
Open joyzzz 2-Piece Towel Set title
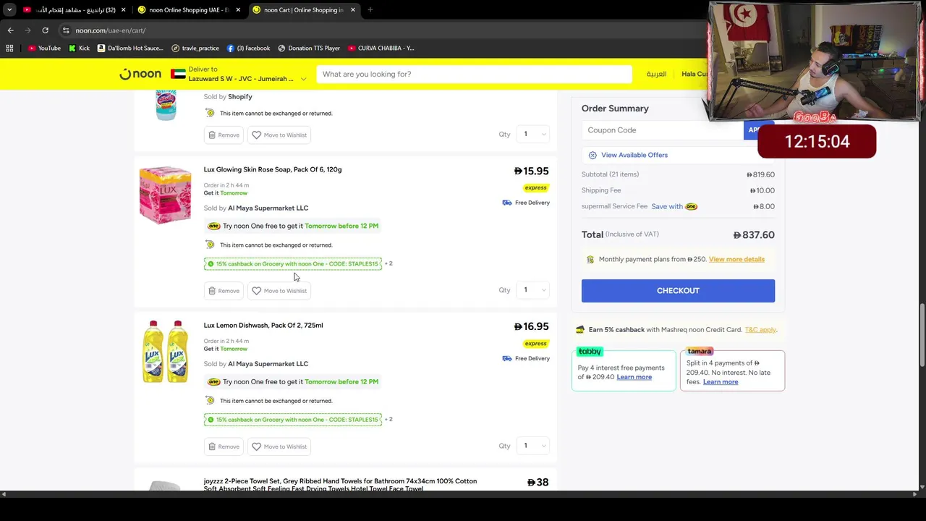tap(340, 485)
